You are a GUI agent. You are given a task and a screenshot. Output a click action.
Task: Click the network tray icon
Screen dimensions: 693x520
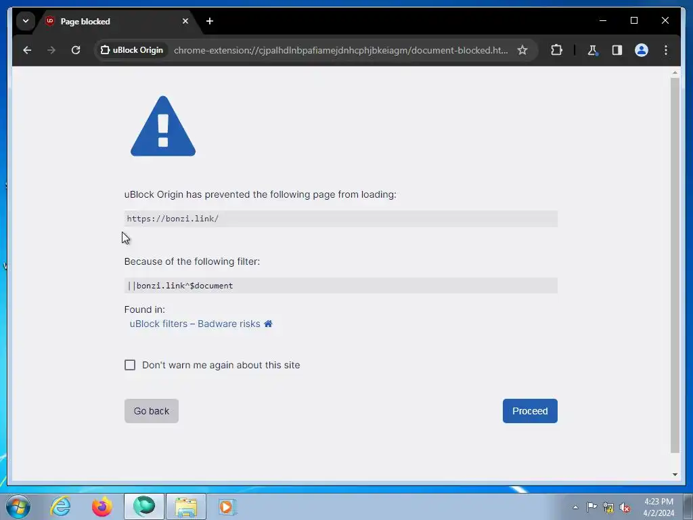pos(608,508)
